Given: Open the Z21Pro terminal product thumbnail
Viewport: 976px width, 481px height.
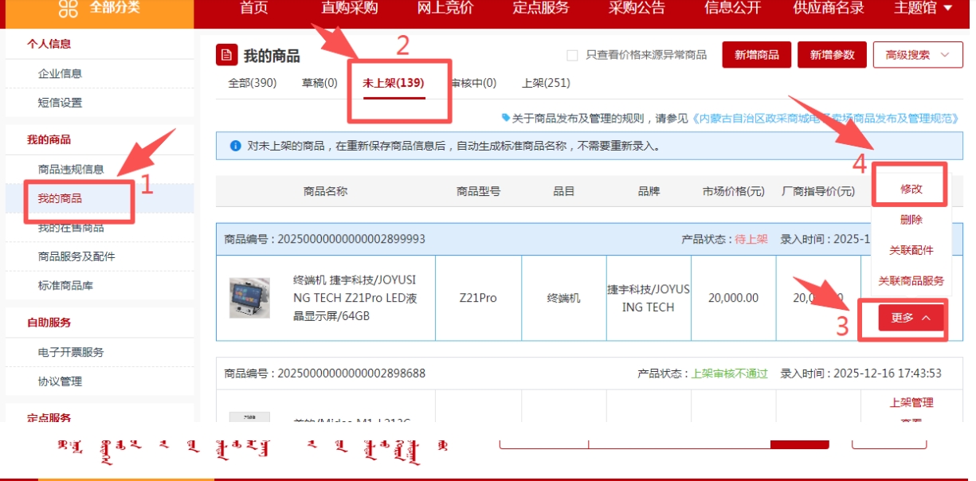Looking at the screenshot, I should (x=249, y=298).
